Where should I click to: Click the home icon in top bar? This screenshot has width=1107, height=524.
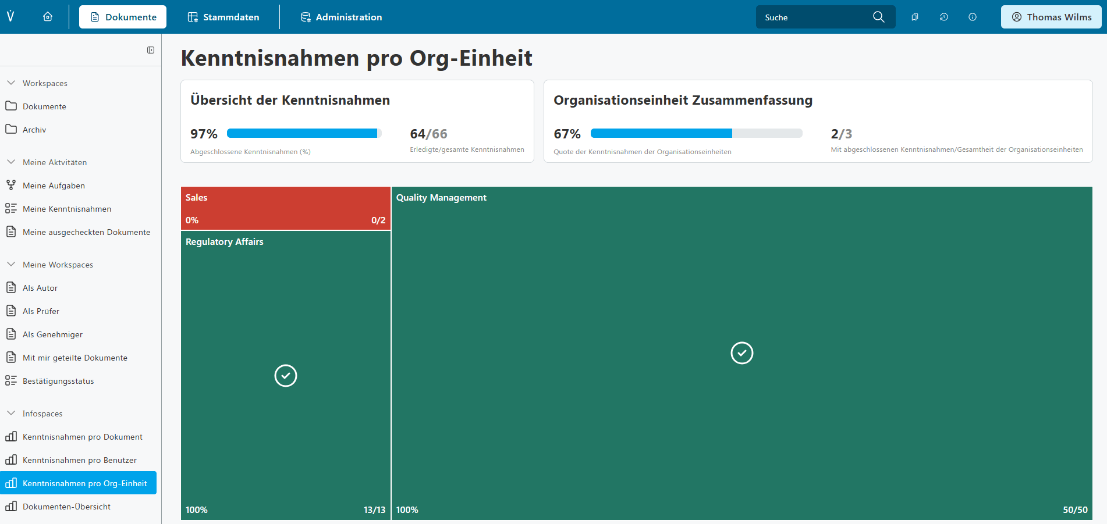coord(48,17)
